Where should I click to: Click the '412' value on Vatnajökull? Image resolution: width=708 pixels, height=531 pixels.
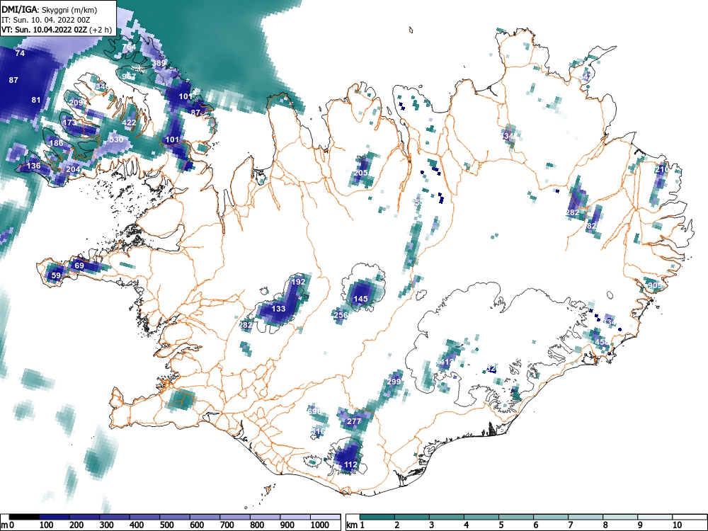tap(446, 362)
